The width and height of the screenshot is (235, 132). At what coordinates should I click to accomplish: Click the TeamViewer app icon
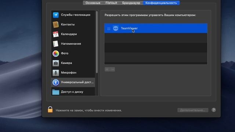pyautogui.click(x=116, y=28)
